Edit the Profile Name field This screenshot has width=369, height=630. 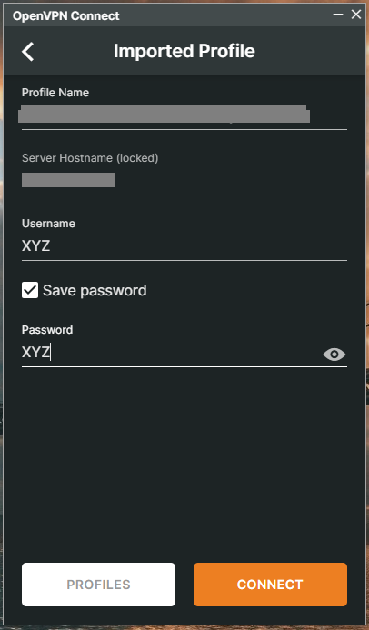click(x=184, y=115)
